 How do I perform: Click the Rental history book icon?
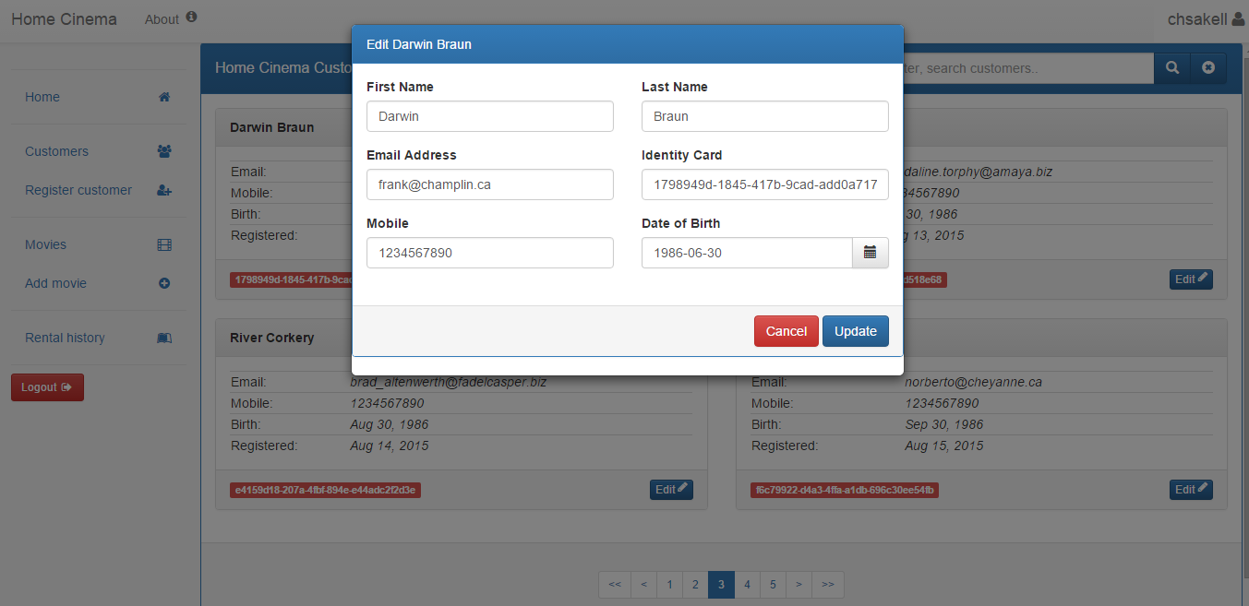point(164,338)
